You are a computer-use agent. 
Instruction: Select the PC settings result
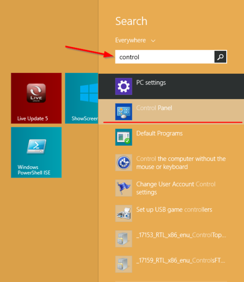pyautogui.click(x=171, y=86)
